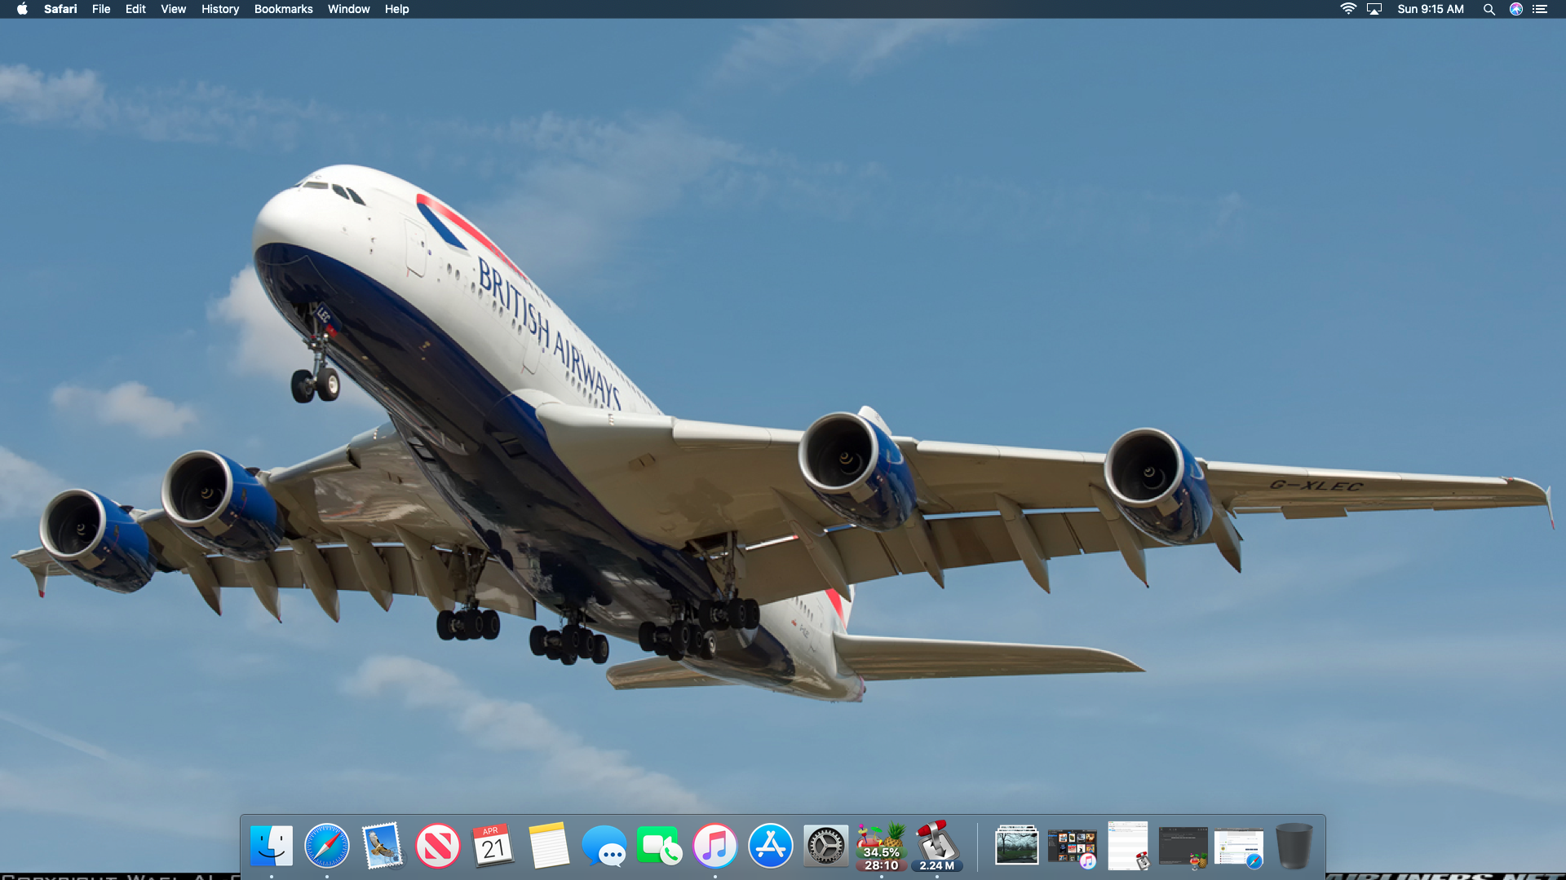The height and width of the screenshot is (880, 1566).
Task: Open the App Store
Action: pos(771,846)
